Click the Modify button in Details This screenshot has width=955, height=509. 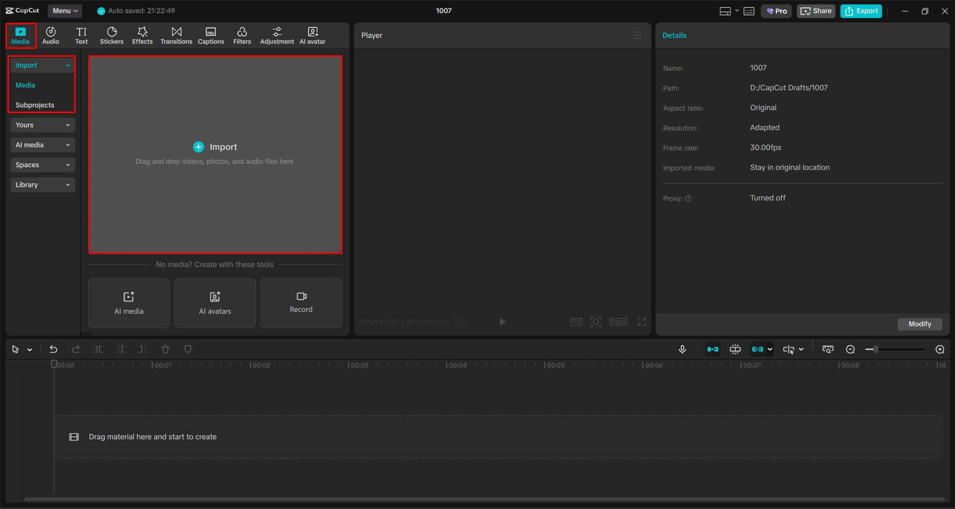[920, 324]
